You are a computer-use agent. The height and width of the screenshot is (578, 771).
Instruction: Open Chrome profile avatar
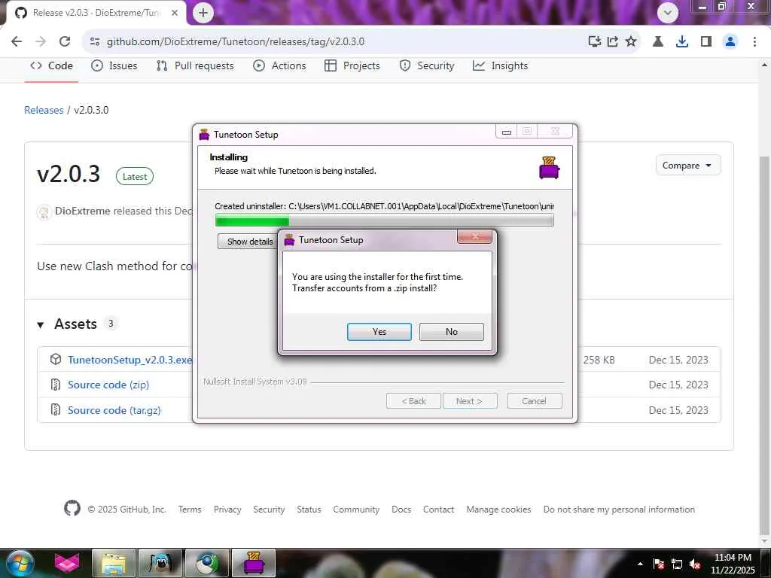click(730, 42)
